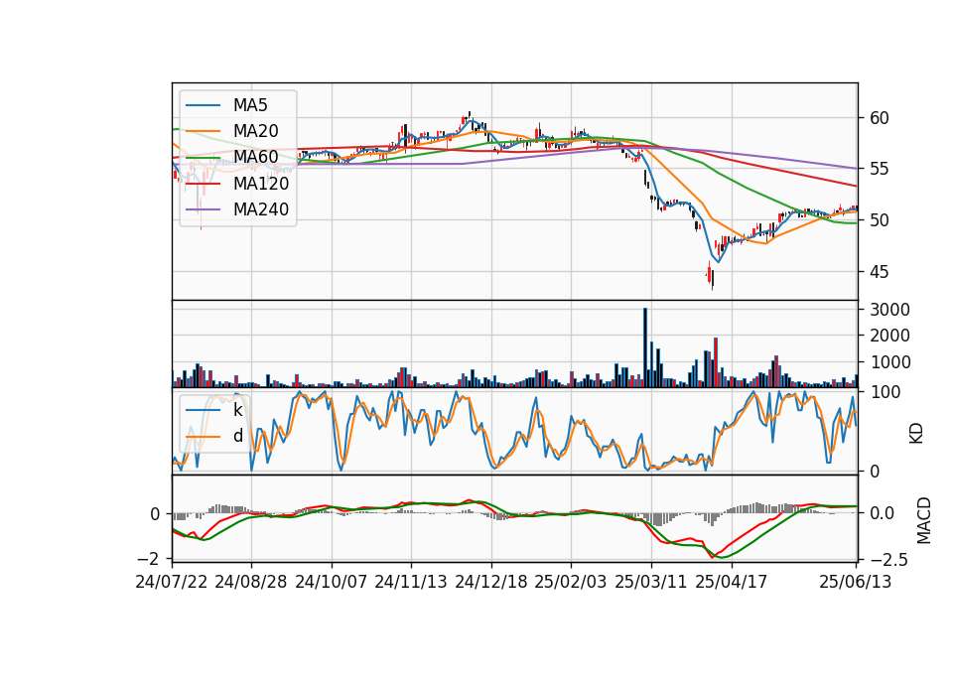Image resolution: width=953 pixels, height=685 pixels.
Task: Click the MA20 legend label
Action: pos(255,131)
